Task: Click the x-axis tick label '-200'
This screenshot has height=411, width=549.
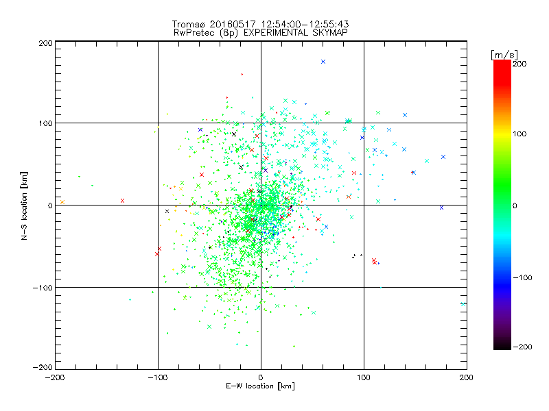Action: point(55,377)
